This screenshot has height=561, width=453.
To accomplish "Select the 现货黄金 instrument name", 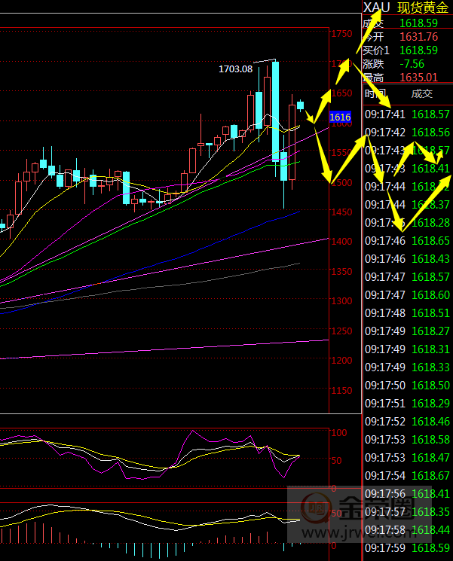I will coord(424,8).
